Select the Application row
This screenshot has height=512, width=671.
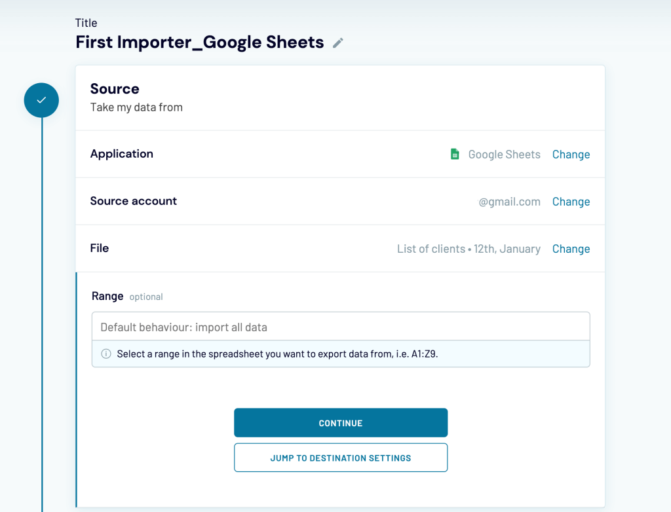tap(122, 154)
